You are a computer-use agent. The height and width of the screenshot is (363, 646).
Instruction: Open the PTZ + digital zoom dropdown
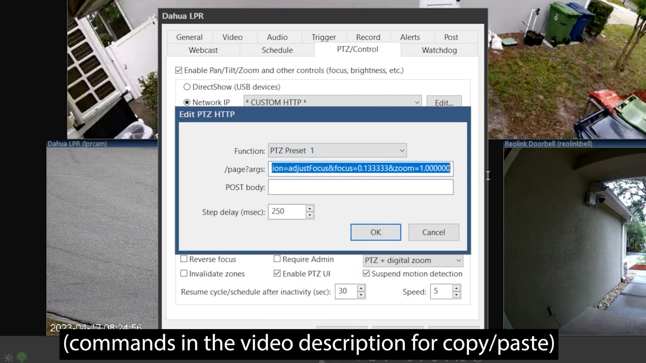click(413, 260)
